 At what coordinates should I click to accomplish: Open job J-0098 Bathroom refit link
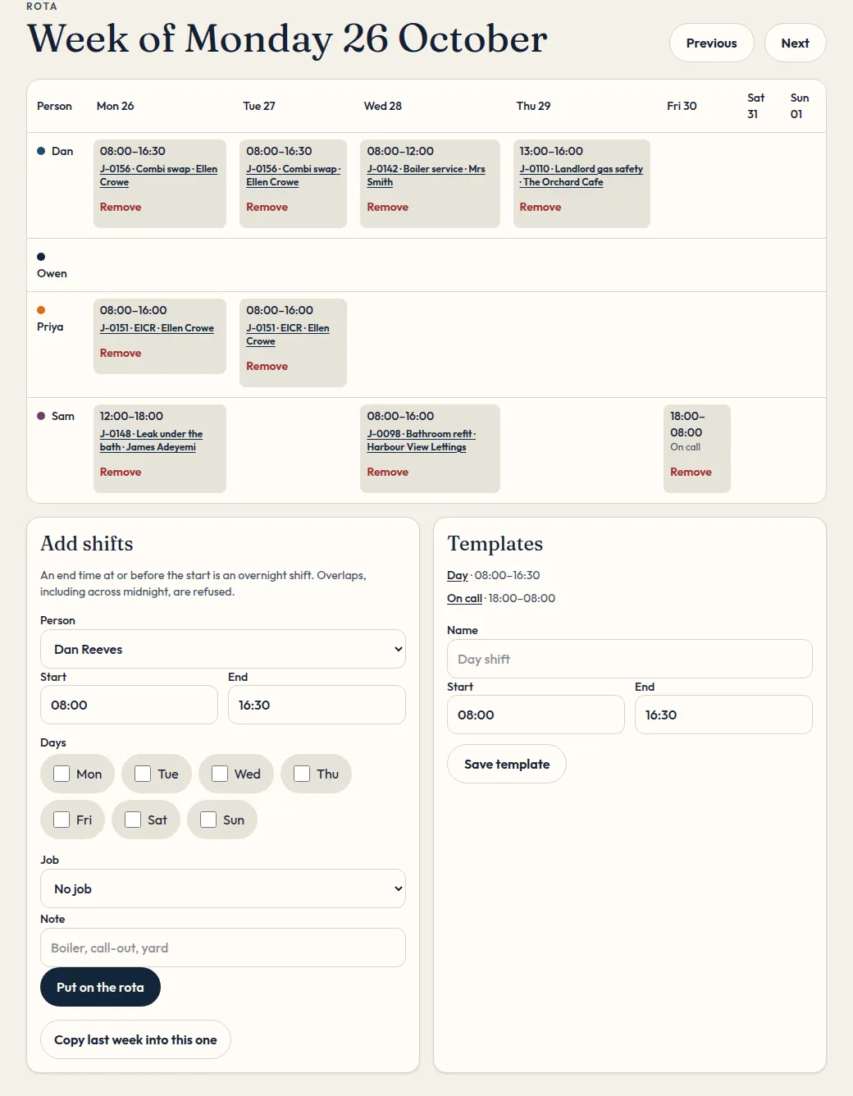tap(421, 441)
